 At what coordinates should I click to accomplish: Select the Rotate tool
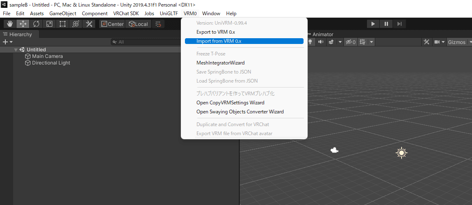coord(36,24)
